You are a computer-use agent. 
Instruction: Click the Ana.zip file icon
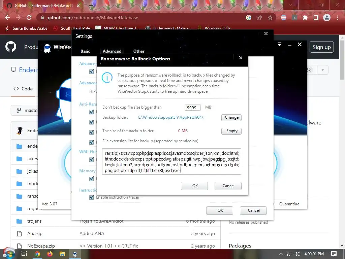point(19,234)
